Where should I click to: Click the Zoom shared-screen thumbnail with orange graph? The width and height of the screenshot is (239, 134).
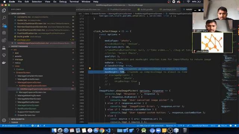click(212, 42)
